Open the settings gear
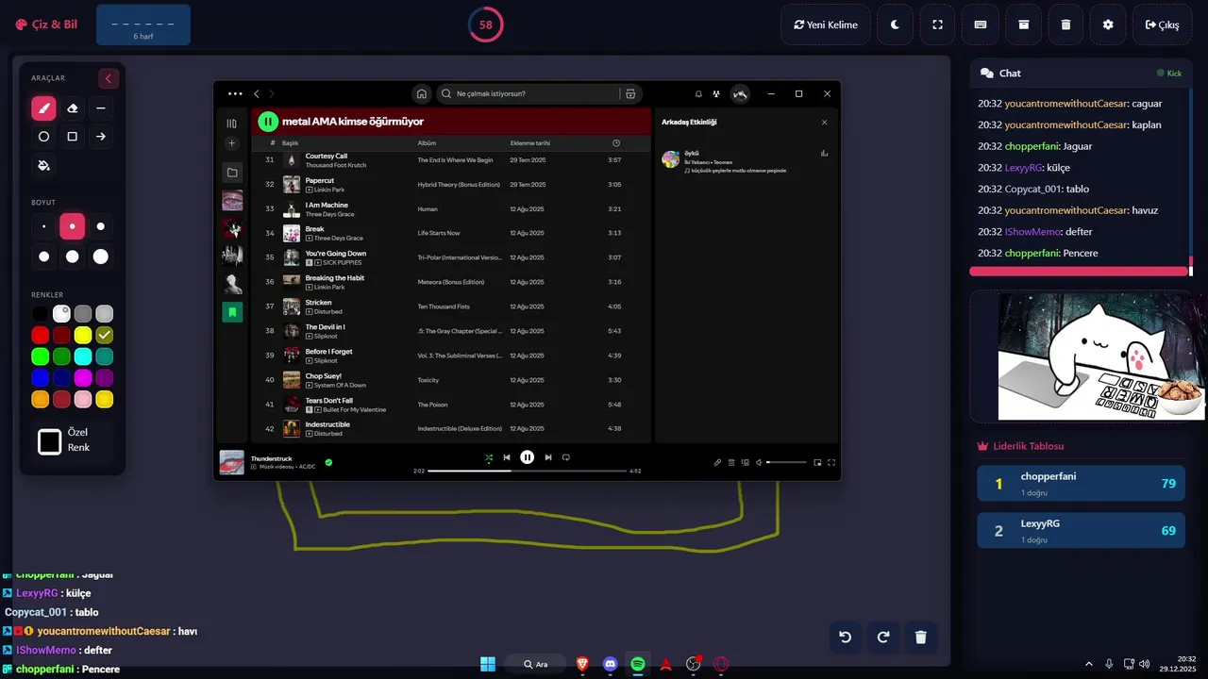Screen dimensions: 1208x679 coord(1108,25)
